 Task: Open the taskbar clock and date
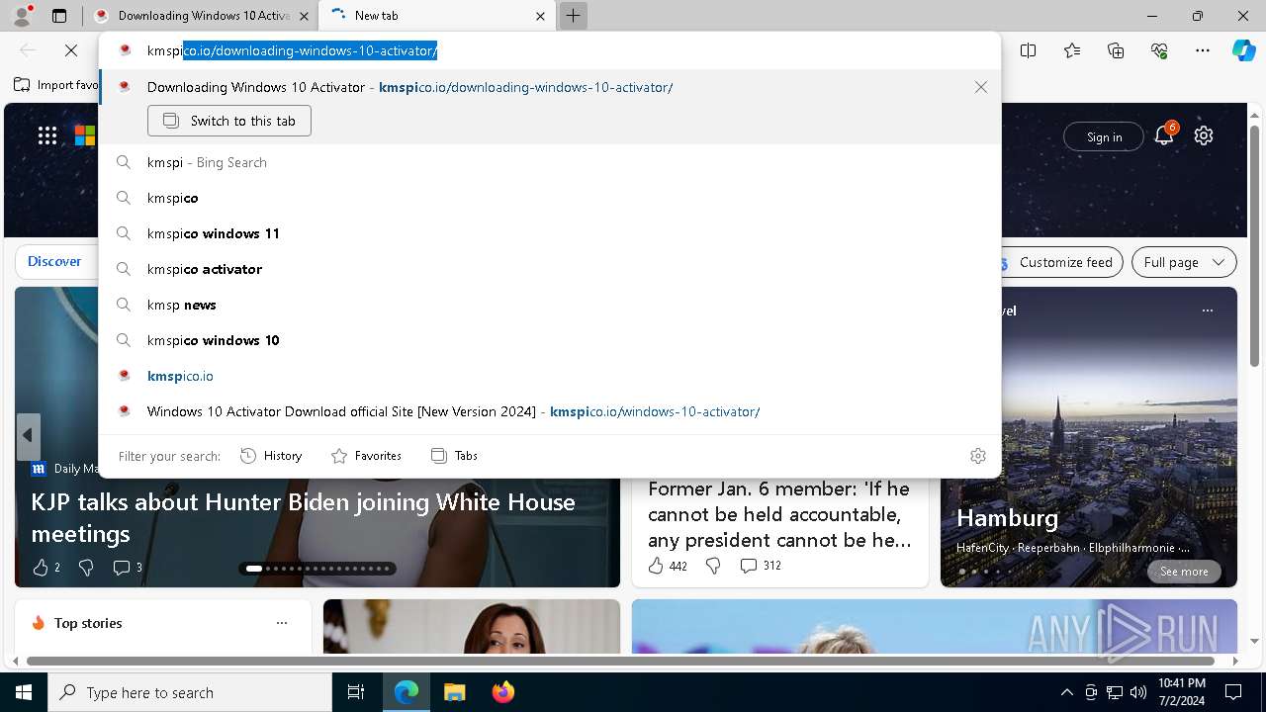[1181, 692]
